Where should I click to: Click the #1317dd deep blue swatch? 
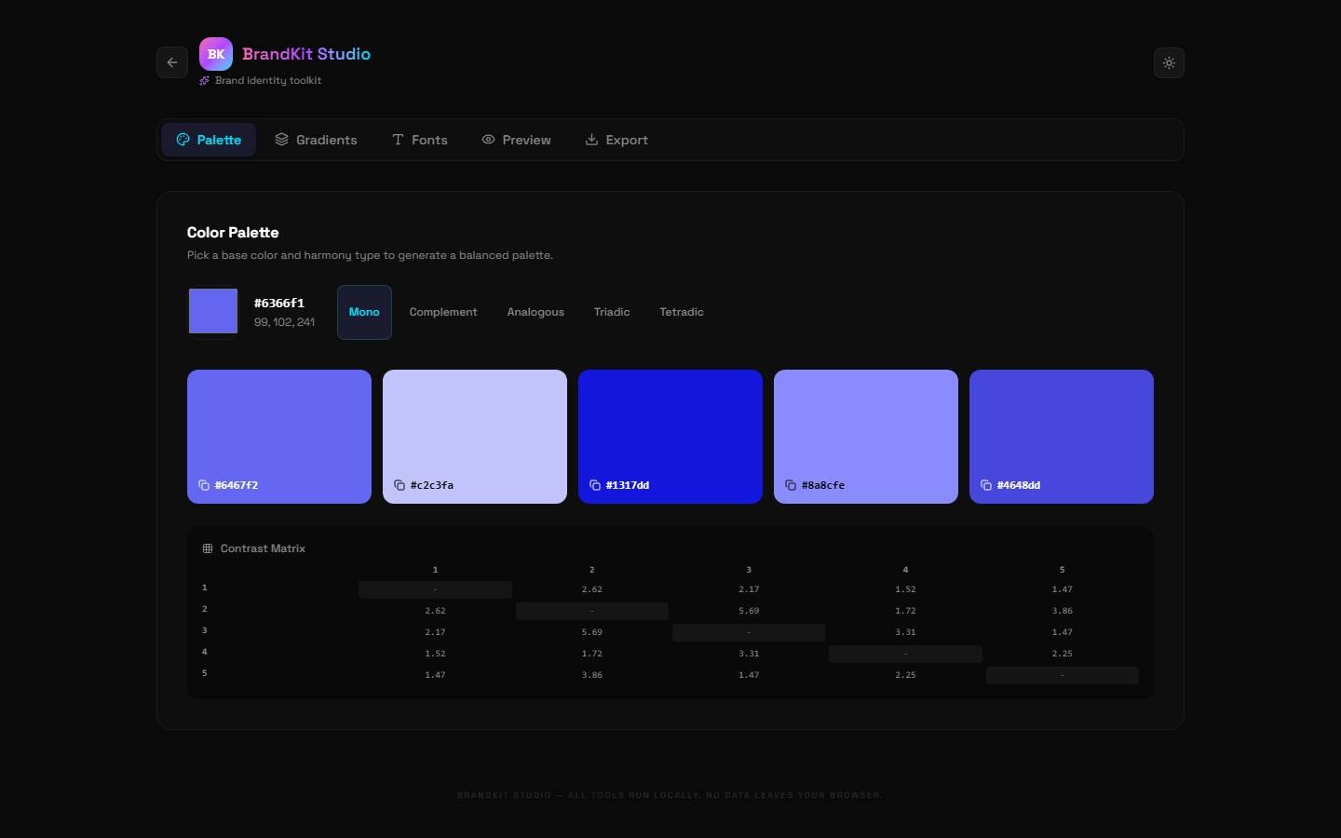tap(670, 437)
